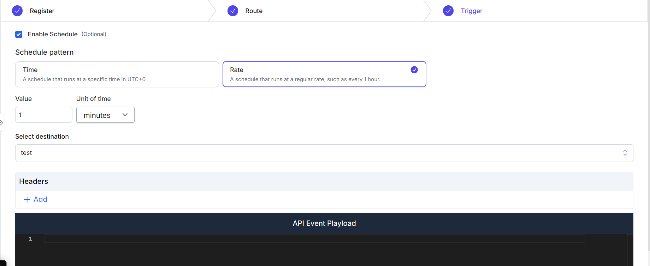Click the Rate selected check indicator
Viewport: 650px width, 266px height.
[x=414, y=70]
